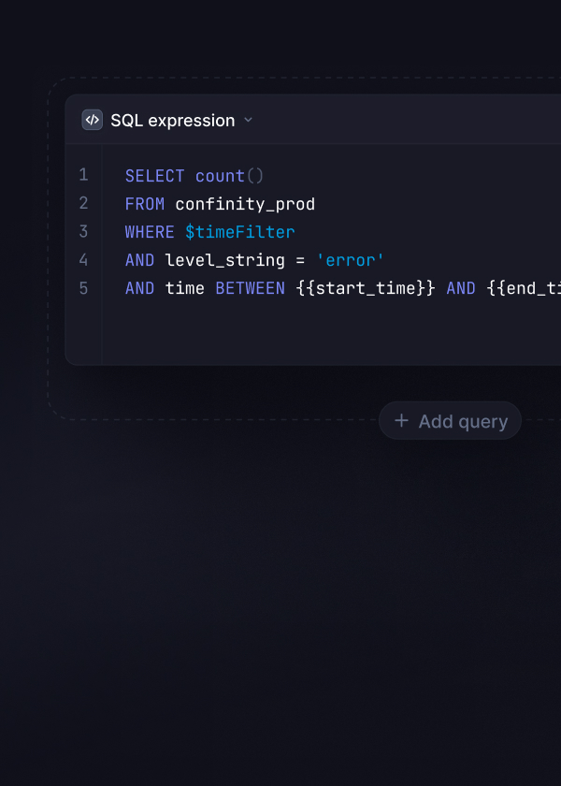Place cursor on the BETWEEN keyword
This screenshot has width=561, height=786.
250,288
